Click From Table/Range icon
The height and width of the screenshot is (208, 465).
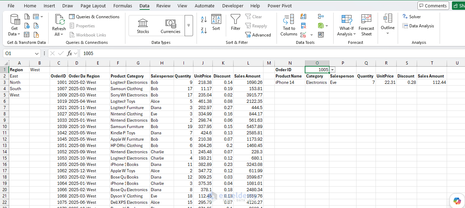point(27,35)
